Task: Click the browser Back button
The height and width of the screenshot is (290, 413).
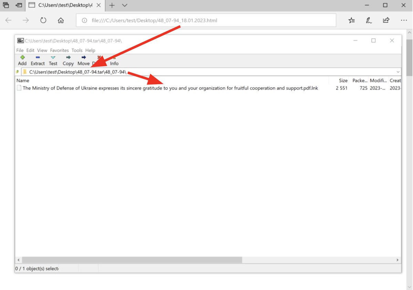Action: pyautogui.click(x=8, y=20)
